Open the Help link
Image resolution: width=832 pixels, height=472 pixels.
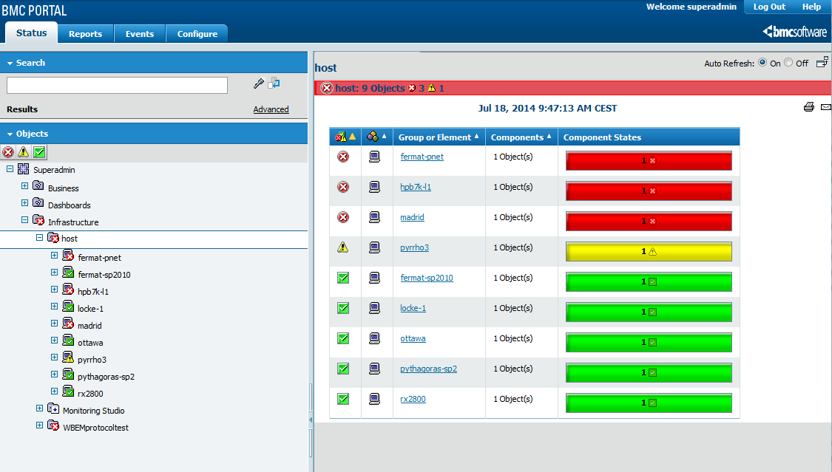click(811, 7)
